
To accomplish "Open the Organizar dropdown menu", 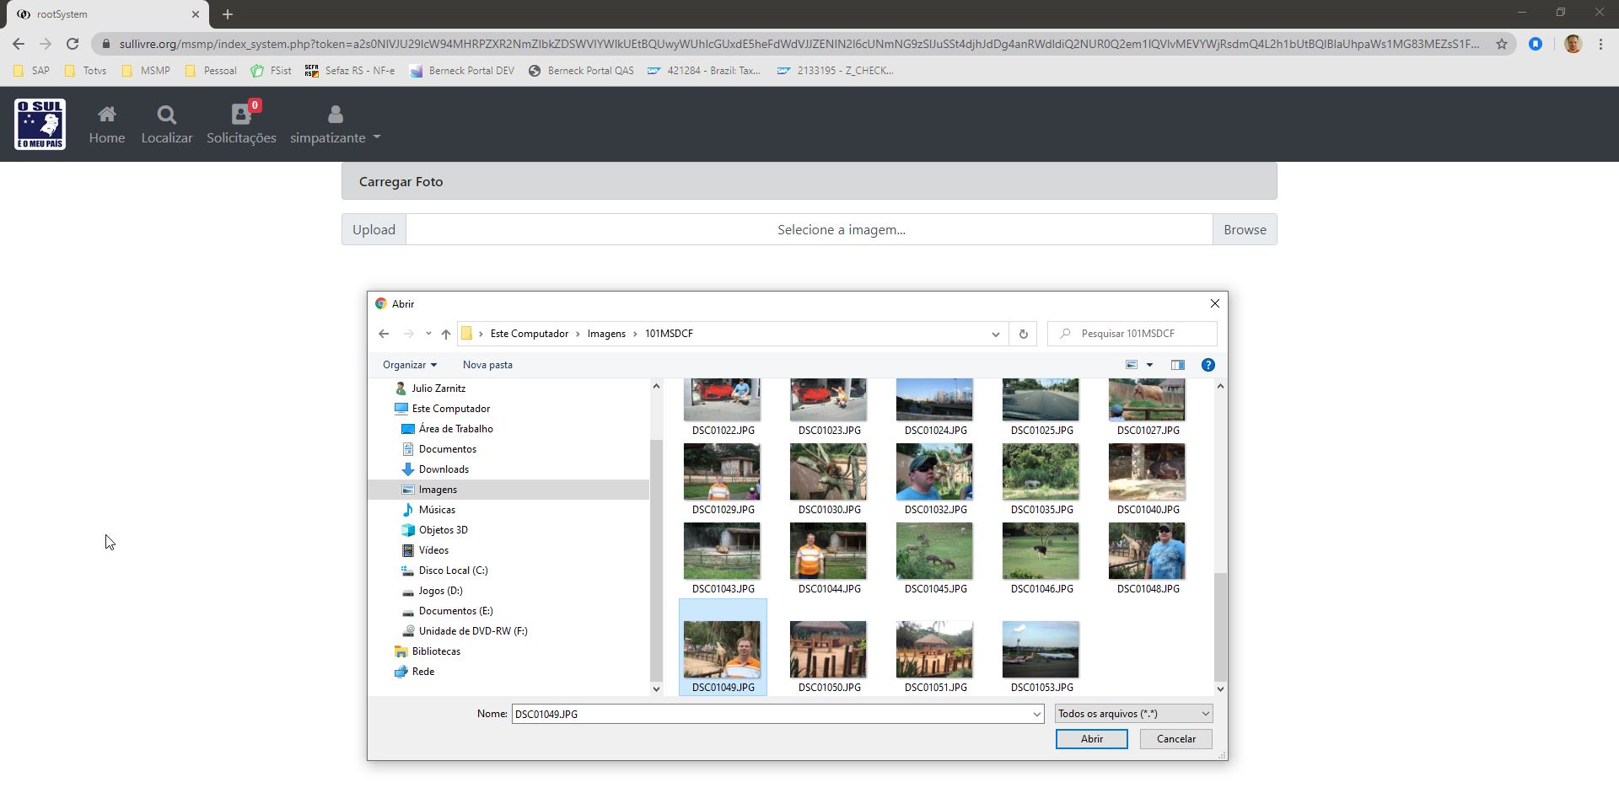I will coord(409,365).
